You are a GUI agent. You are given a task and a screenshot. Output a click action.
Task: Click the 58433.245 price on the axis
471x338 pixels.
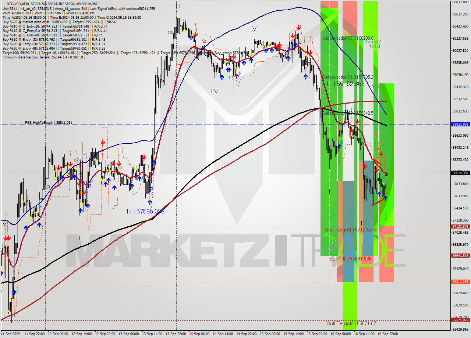tap(460, 147)
